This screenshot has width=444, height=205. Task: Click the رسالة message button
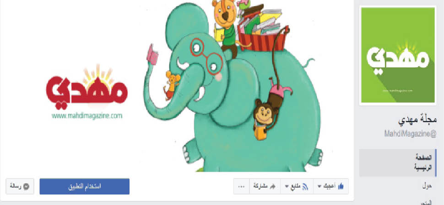(x=20, y=186)
